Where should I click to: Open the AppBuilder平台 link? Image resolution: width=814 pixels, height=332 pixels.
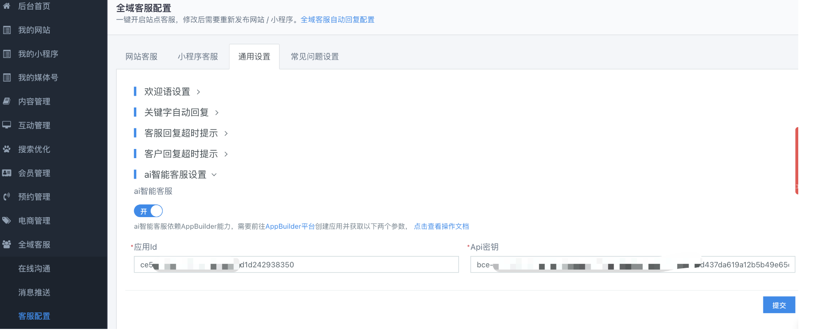coord(290,226)
